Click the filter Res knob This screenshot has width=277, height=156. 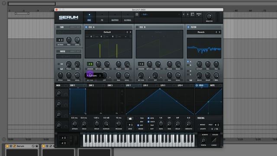208,64
